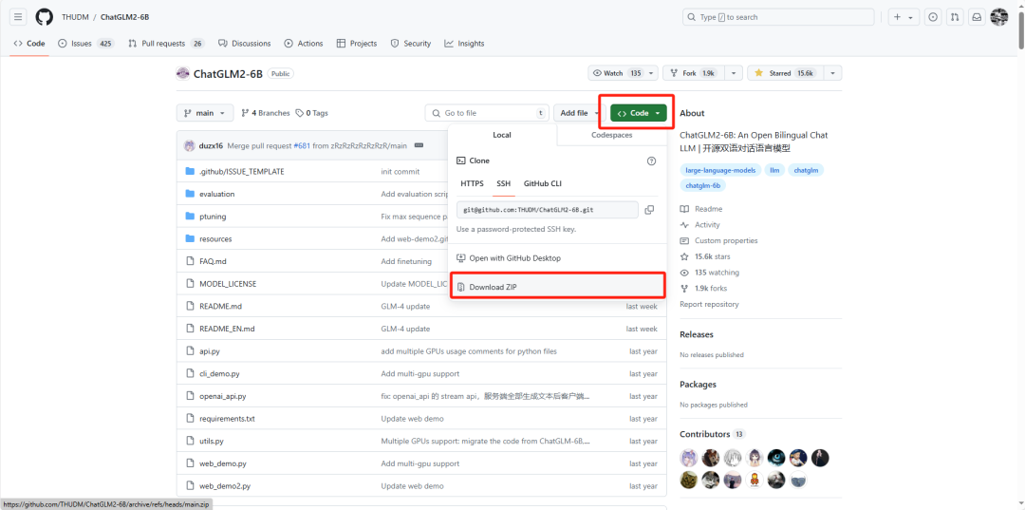Open the cli_demo.py file
1025x510 pixels.
[x=219, y=374]
